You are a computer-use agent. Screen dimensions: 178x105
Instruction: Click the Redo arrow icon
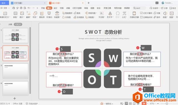[34, 8]
